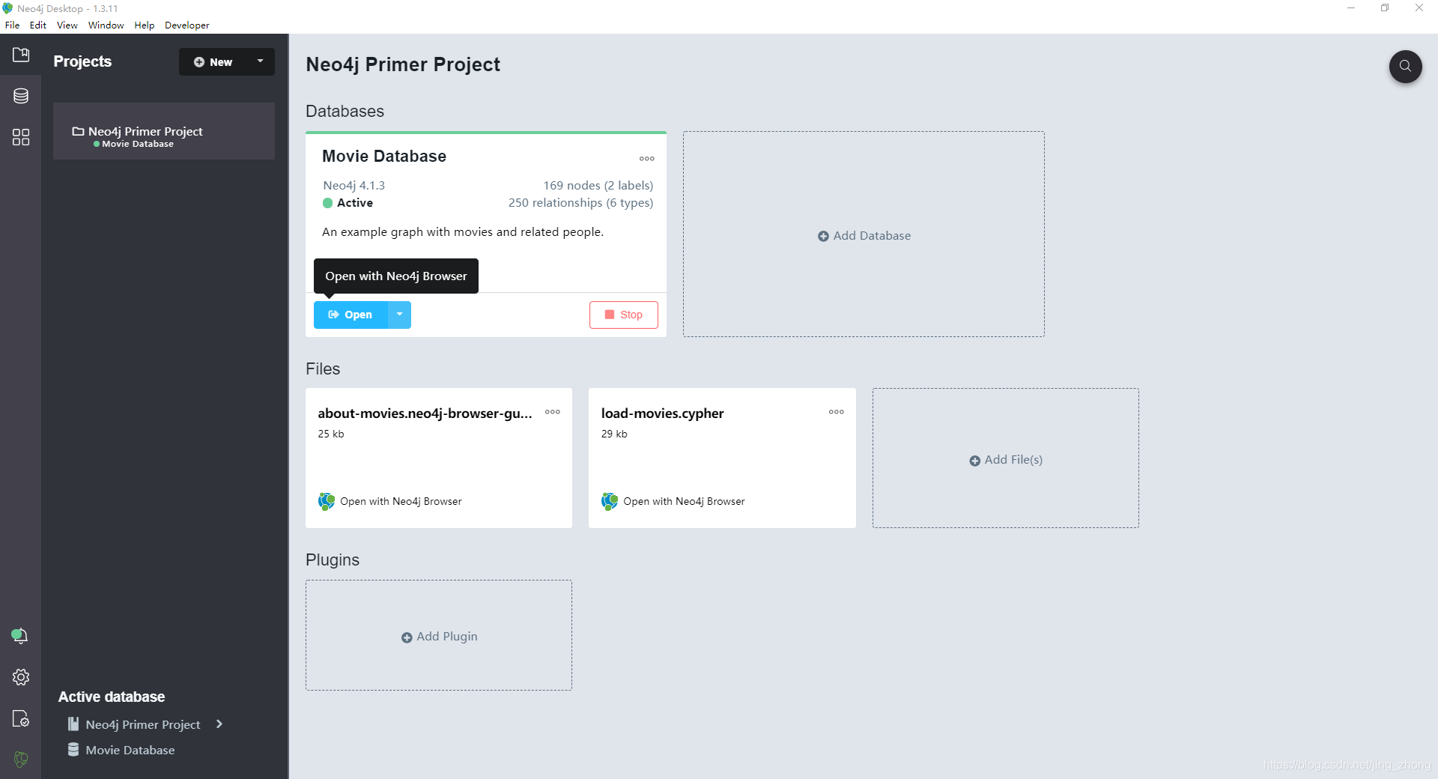Click the Neo4j Browser icon on load-movies card
Viewport: 1438px width, 779px height.
click(x=610, y=501)
